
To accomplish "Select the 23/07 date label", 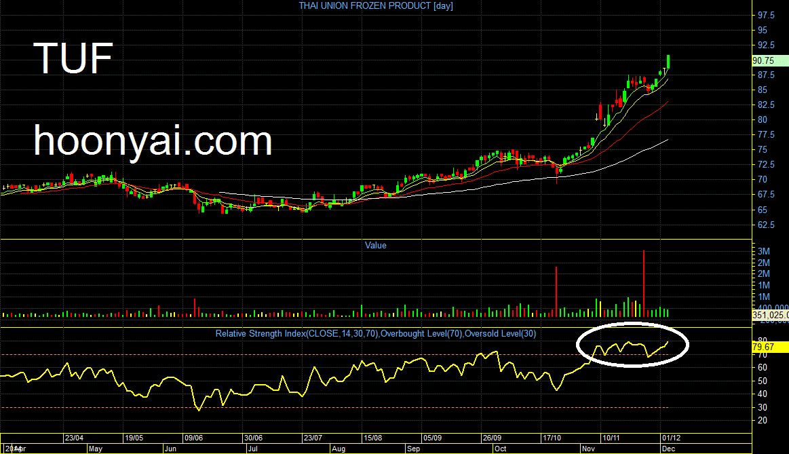I will tap(313, 438).
